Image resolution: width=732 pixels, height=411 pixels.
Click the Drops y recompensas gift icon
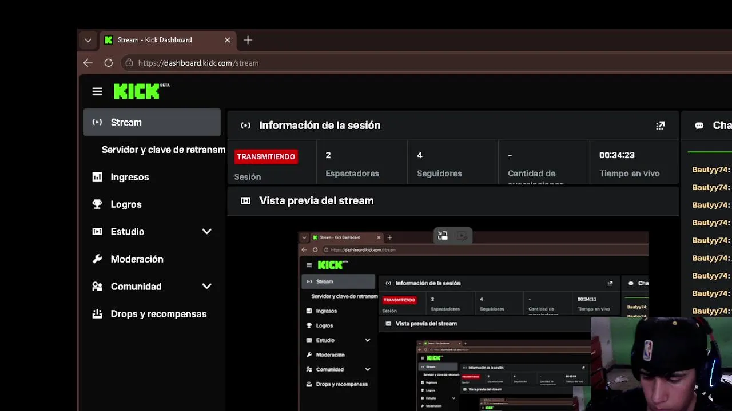97,314
